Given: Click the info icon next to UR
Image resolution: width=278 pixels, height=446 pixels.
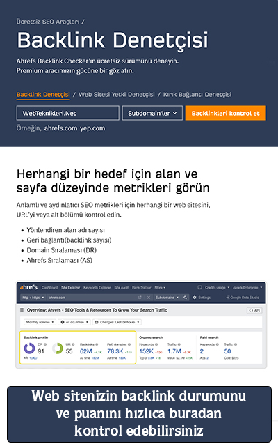Looking at the screenshot, I should [73, 344].
